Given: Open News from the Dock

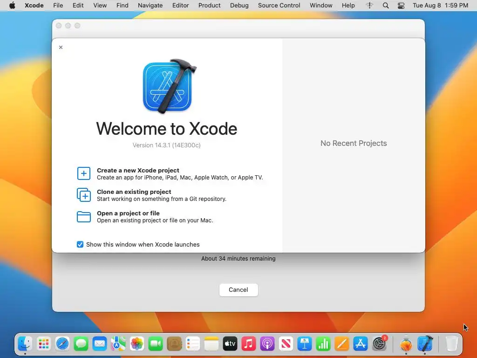Looking at the screenshot, I should coord(286,344).
